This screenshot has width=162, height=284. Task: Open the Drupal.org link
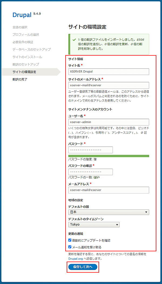[x=76, y=259]
